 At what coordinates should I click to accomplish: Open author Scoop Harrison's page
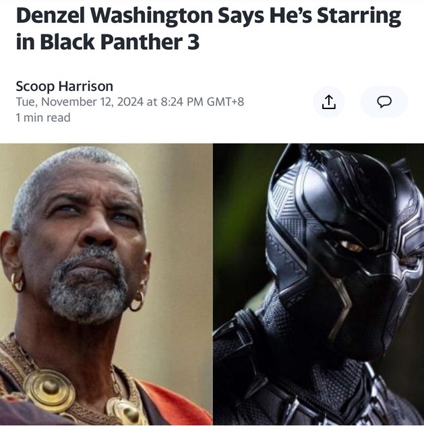pyautogui.click(x=65, y=86)
